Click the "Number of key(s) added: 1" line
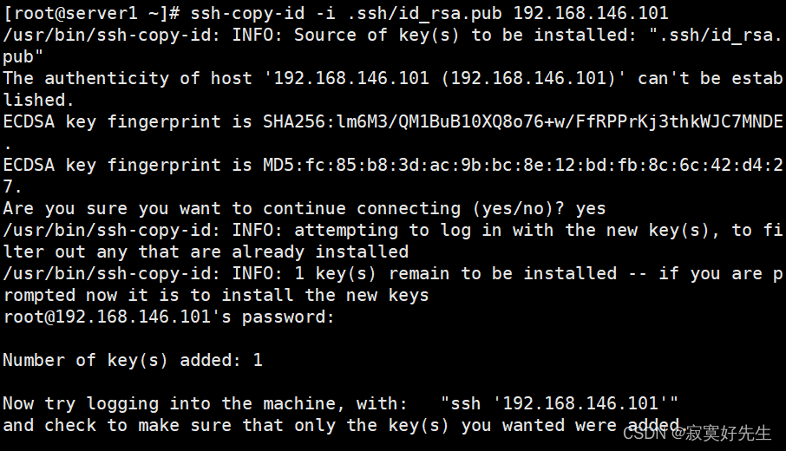This screenshot has height=451, width=786. tap(132, 360)
